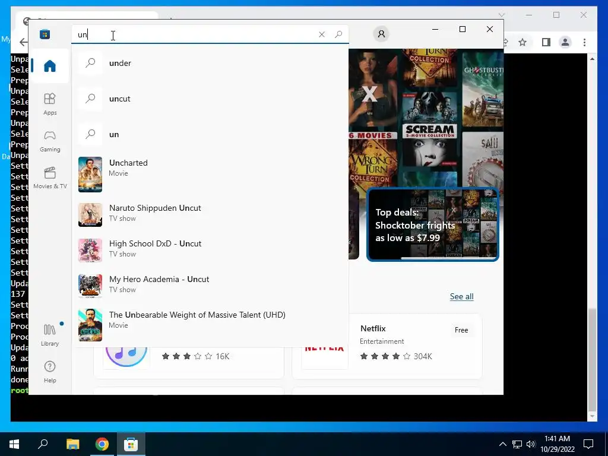Show hidden system tray icons
608x456 pixels.
pyautogui.click(x=502, y=444)
